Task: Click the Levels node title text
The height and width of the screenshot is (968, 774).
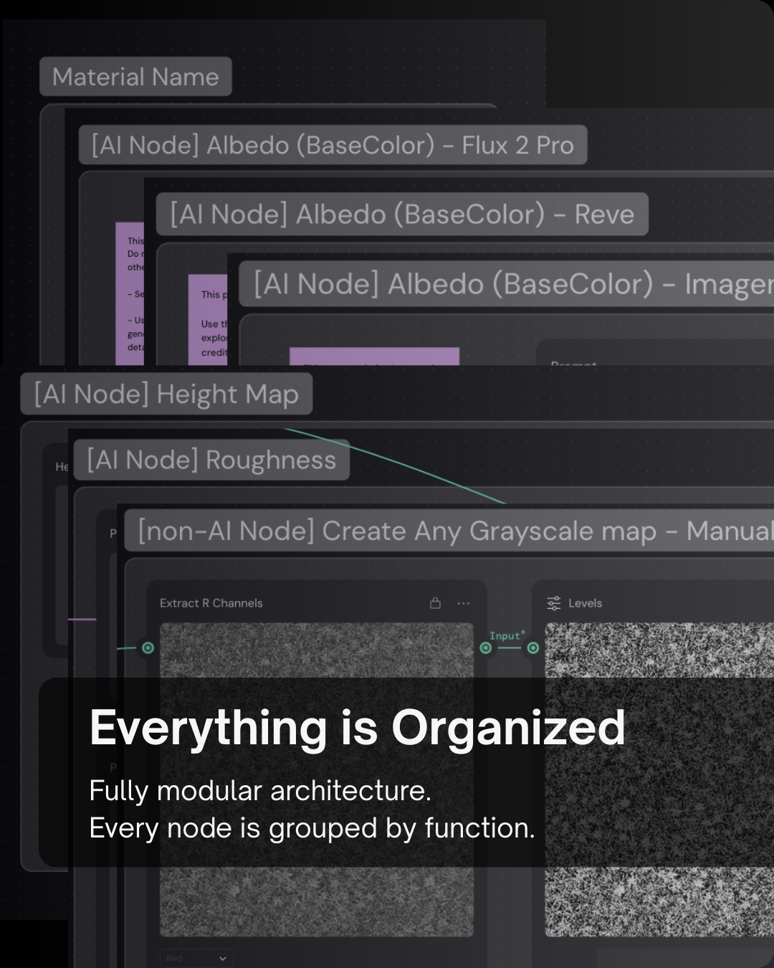Action: [x=585, y=603]
